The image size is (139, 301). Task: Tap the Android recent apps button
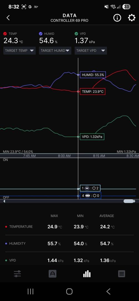(x=31, y=291)
